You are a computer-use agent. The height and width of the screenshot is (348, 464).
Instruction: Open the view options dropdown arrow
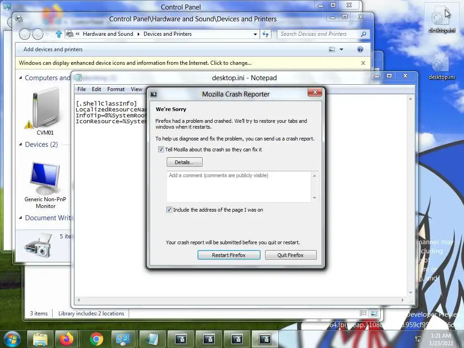pos(341,49)
